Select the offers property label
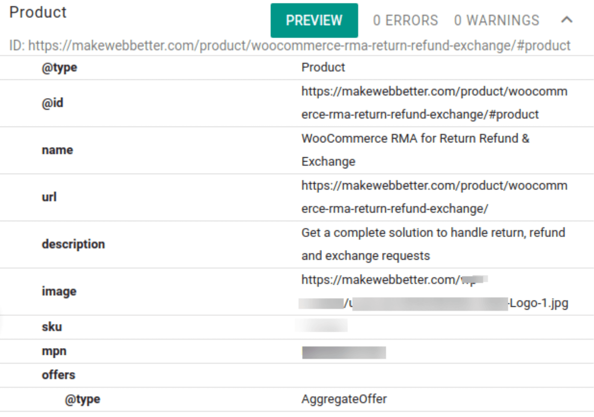This screenshot has width=594, height=417. 58,375
